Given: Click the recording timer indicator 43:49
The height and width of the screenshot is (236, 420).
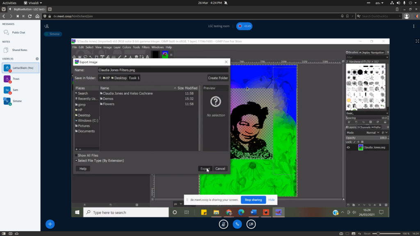Looking at the screenshot, I should coord(244,26).
